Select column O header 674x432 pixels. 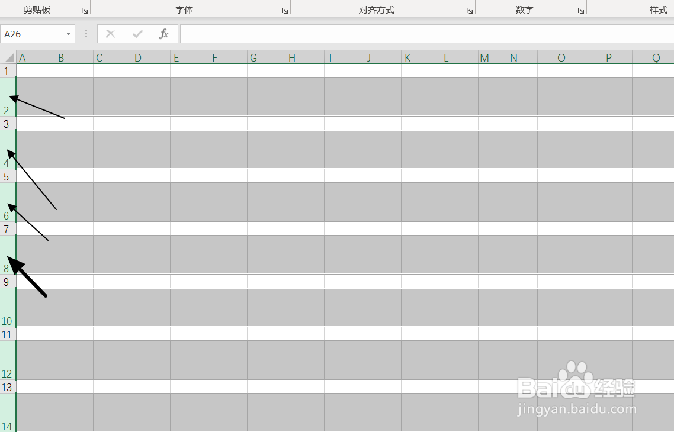(x=561, y=57)
